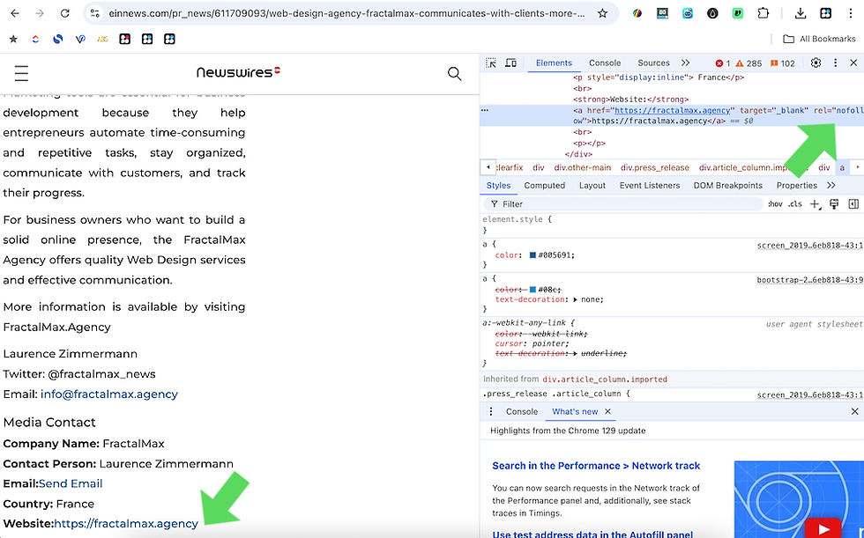Toggle computed styles sidebar icon

(853, 204)
